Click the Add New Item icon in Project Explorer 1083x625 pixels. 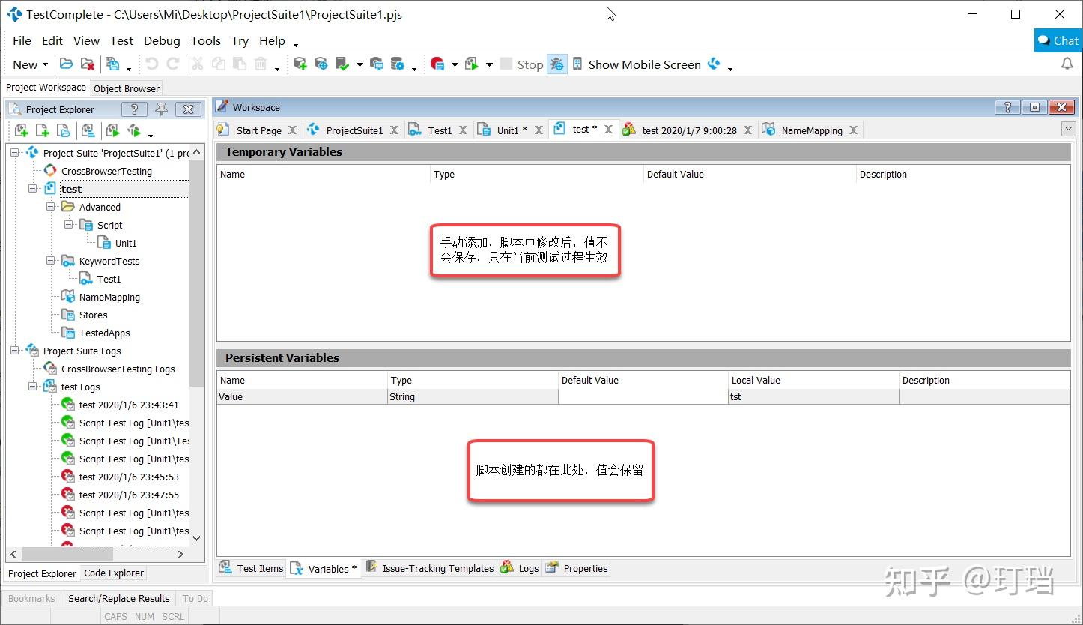tap(20, 130)
